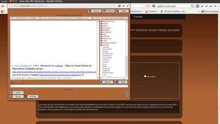Select the Sans sexe radio button

click(145, 76)
